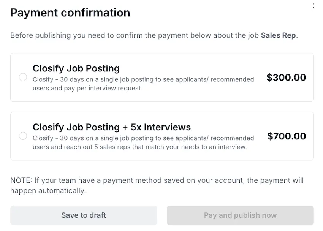Screen dimensions: 323x231
Task: Click the $700 plan's "30 days on a single job posting" line
Action: tap(143, 138)
